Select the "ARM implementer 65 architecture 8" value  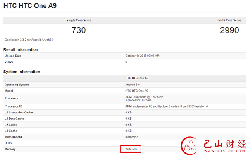tap(166, 106)
